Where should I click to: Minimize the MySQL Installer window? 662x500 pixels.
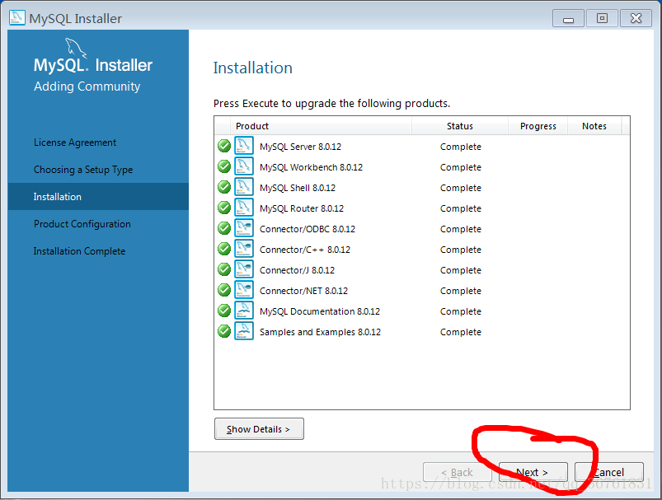568,19
